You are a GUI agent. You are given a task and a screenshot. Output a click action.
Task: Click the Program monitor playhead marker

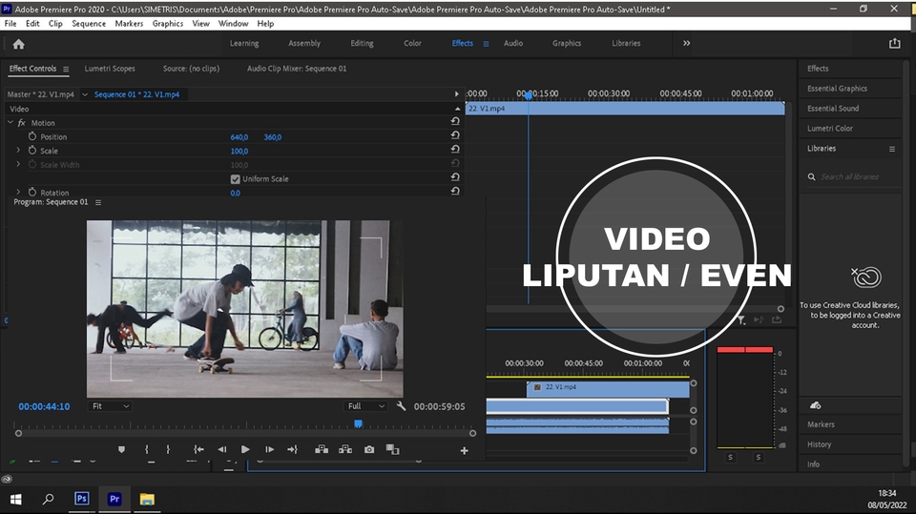[358, 423]
